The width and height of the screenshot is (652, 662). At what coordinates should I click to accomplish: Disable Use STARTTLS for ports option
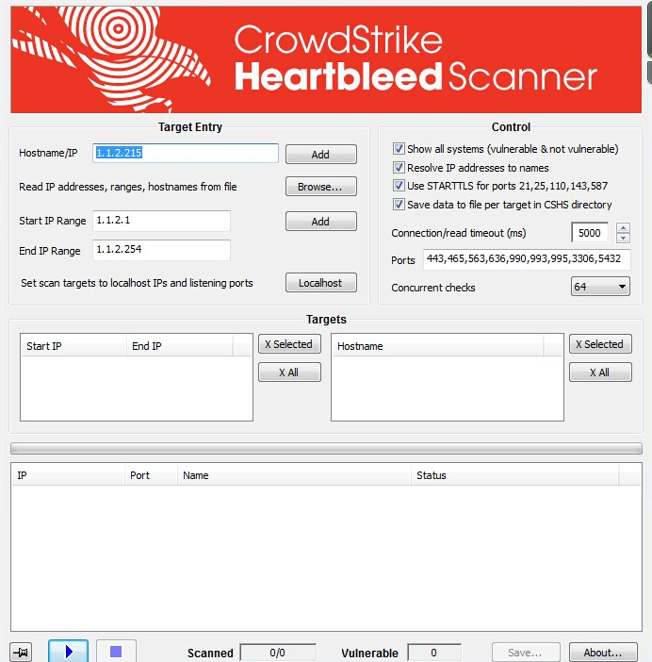pyautogui.click(x=399, y=186)
